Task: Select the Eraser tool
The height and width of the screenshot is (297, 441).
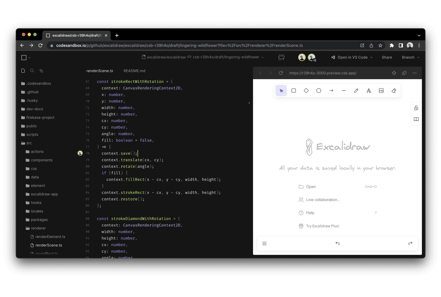Action: coord(394,90)
